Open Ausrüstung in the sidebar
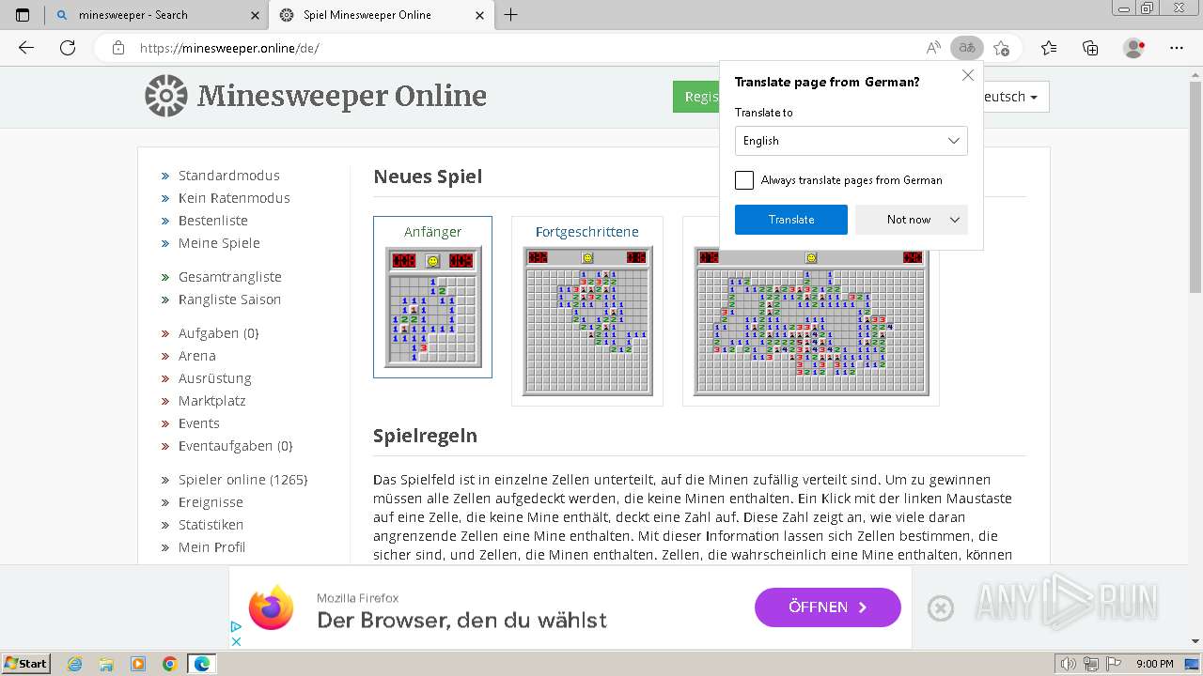Screen dimensions: 1203x676 [x=215, y=378]
